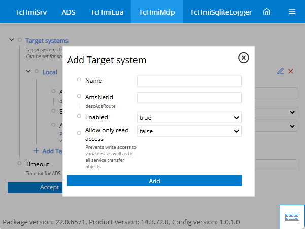Viewport: 305px width, 229px height.
Task: Go to the home page icon
Action: (x=266, y=12)
